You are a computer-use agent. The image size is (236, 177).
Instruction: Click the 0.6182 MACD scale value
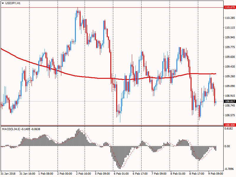click(x=229, y=129)
